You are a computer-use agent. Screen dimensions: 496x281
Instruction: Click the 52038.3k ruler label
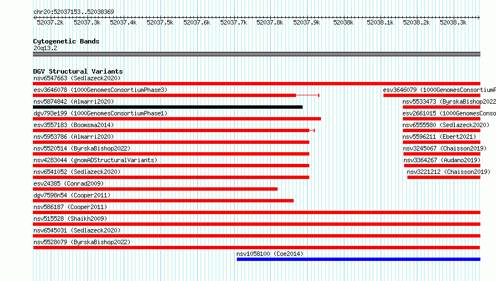pyautogui.click(x=453, y=22)
